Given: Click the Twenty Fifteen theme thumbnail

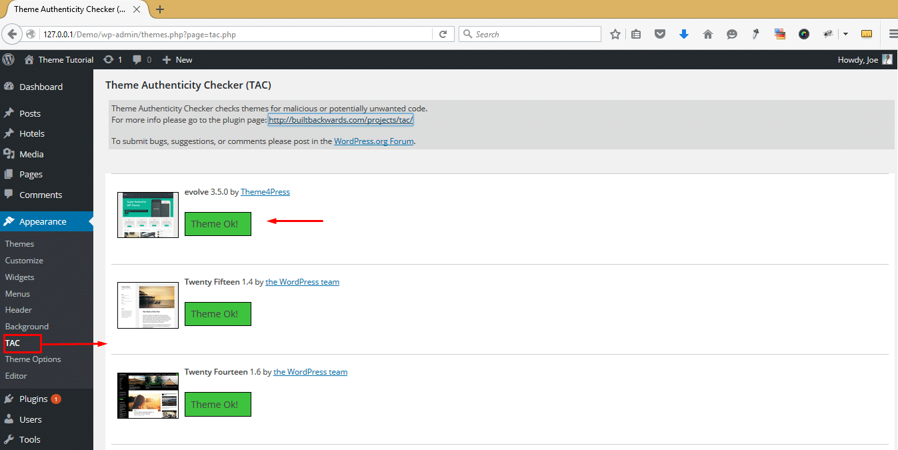Looking at the screenshot, I should tap(148, 305).
